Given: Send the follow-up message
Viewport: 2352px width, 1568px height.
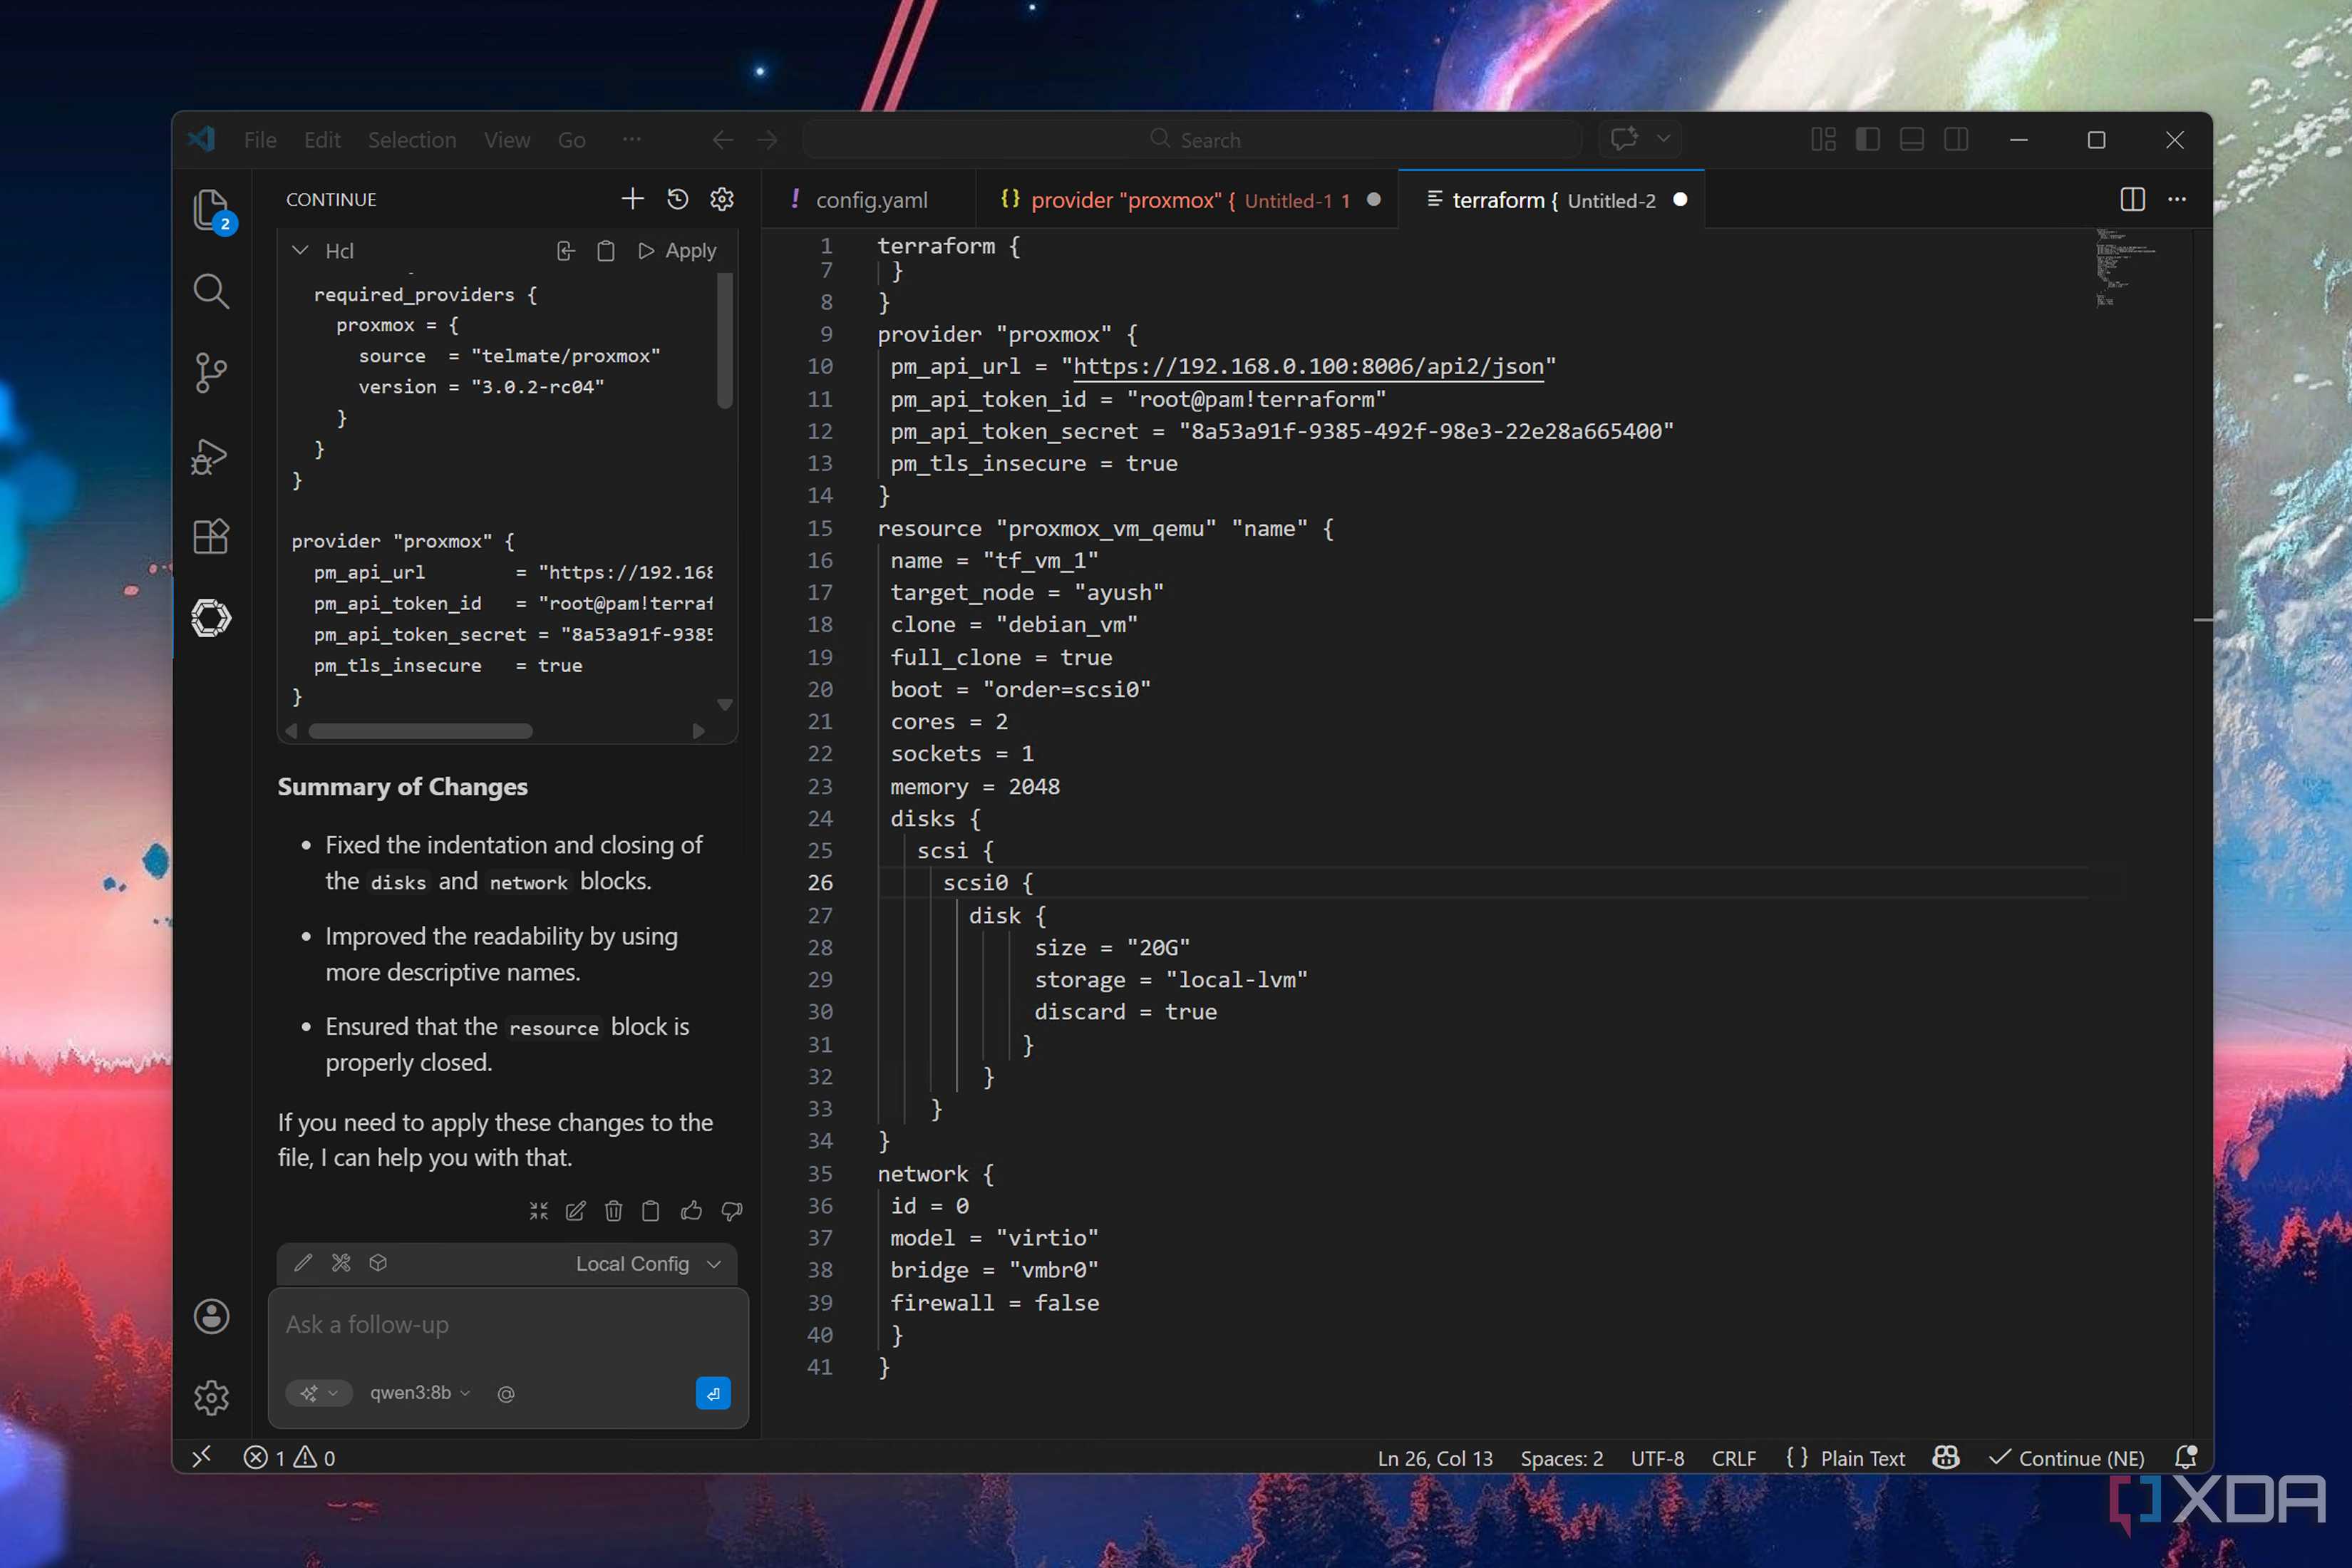Looking at the screenshot, I should [713, 1393].
